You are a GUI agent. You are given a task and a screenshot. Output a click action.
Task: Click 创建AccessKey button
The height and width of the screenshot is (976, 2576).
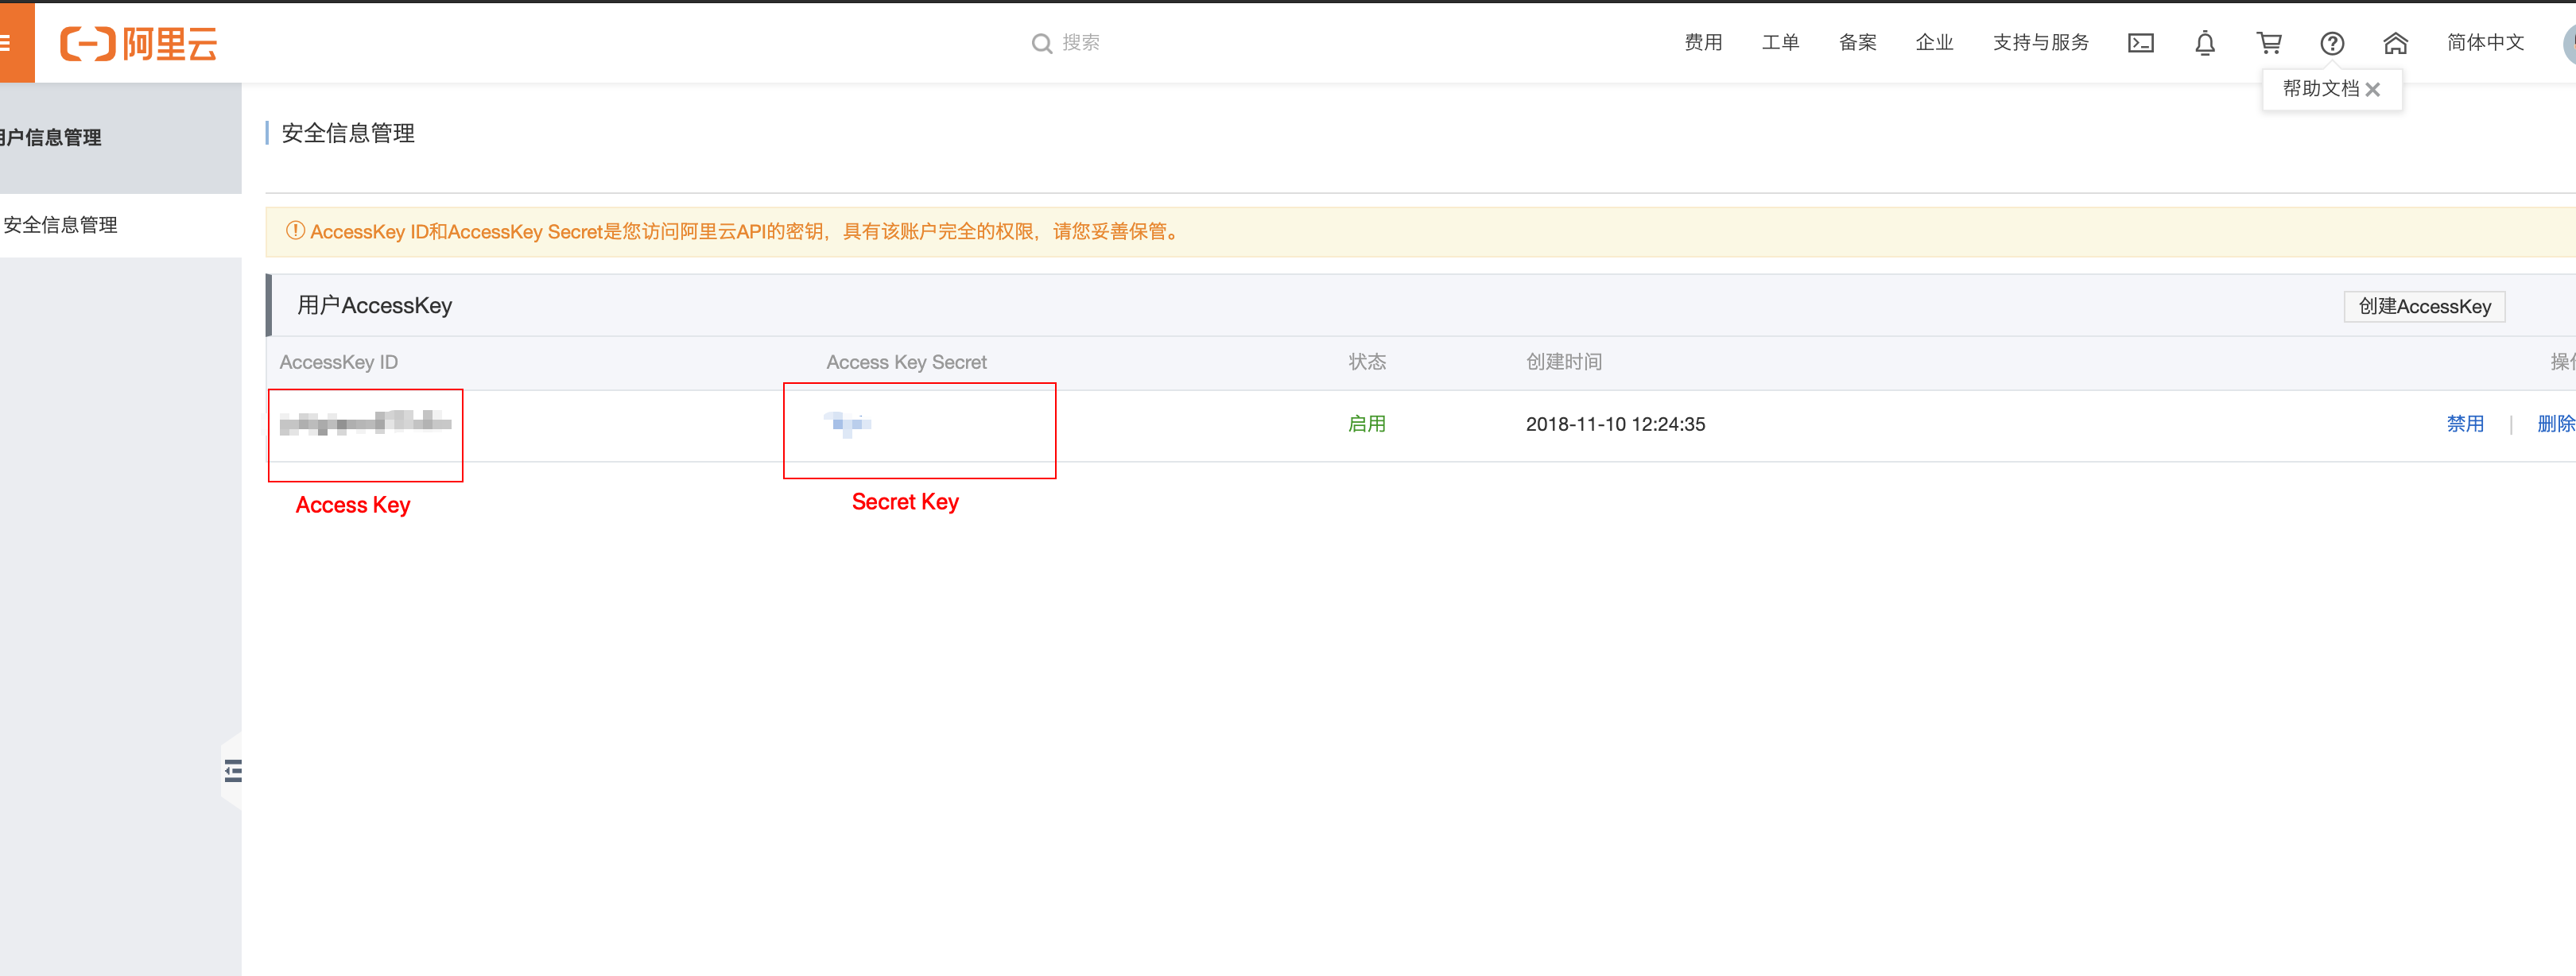(2424, 306)
